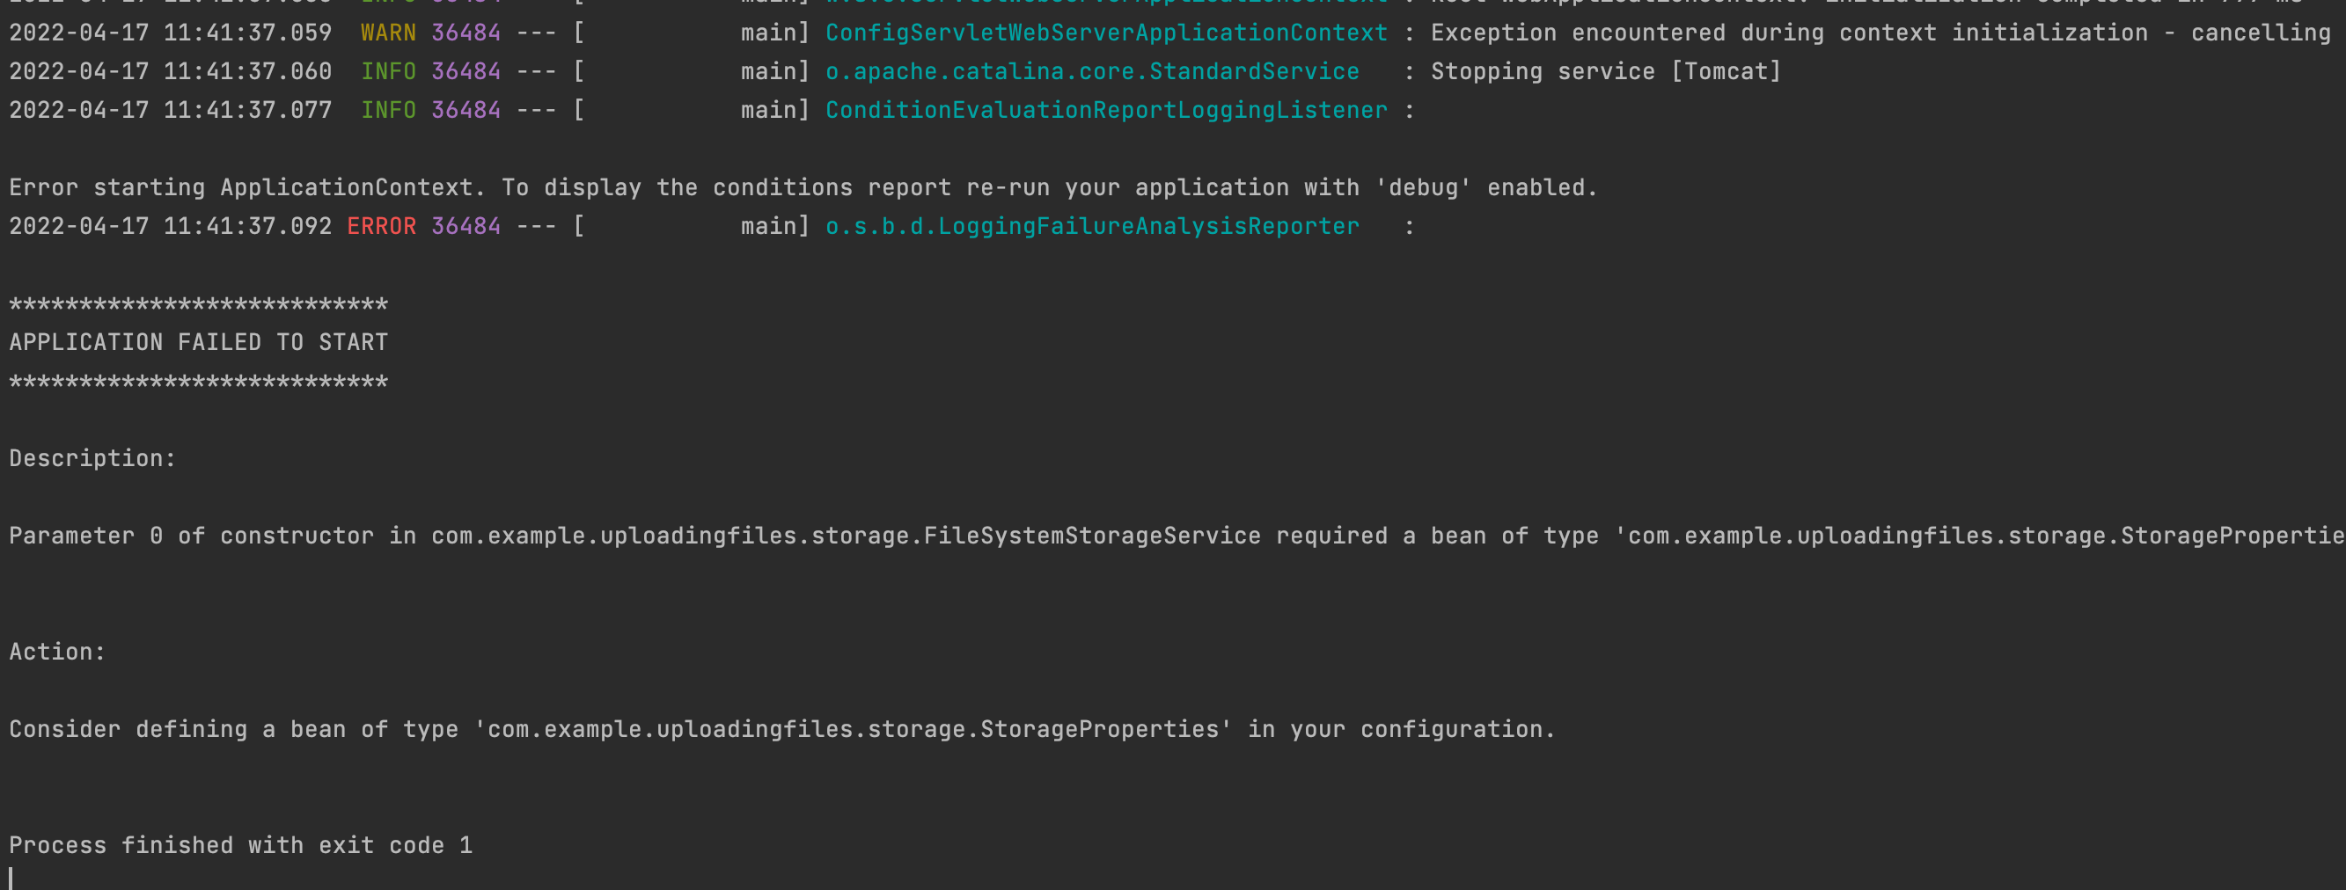Click the o.apache.catalina.core.StandardService logger name
2346x890 pixels.
click(x=1092, y=71)
